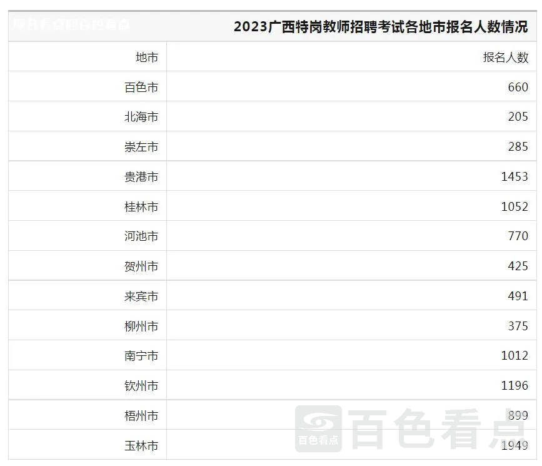The width and height of the screenshot is (542, 466).
Task: Select the 玉林市 city cell
Action: (141, 446)
